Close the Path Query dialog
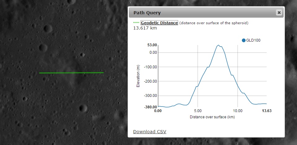Screen dimensions: 297x145 [279, 13]
